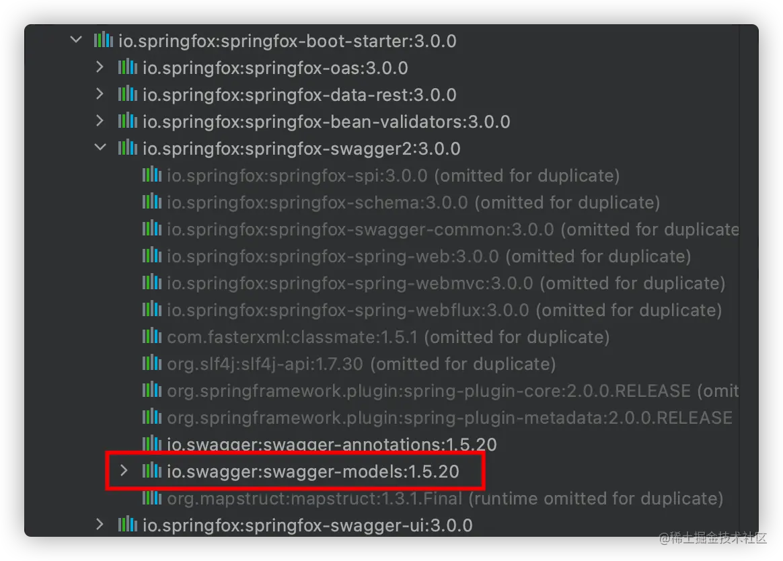
Task: Click the library icon beside com.fasterxml:classmate
Action: tap(152, 336)
